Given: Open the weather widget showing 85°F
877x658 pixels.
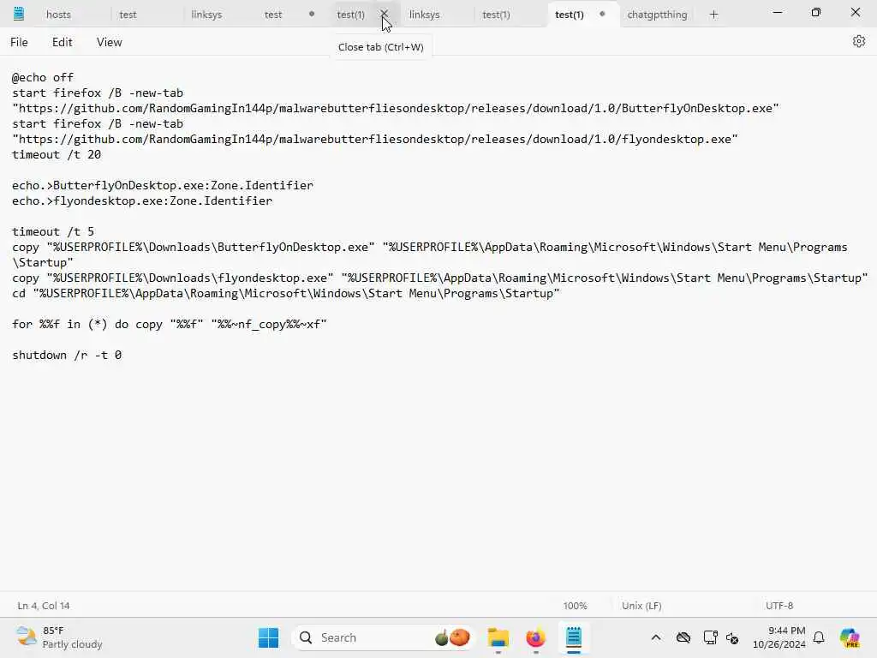Looking at the screenshot, I should click(59, 637).
